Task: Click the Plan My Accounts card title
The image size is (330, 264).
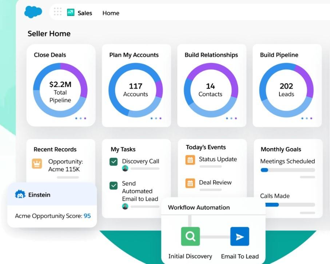Action: 134,55
